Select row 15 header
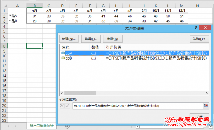The height and width of the screenshot is (130, 214). point(4,81)
